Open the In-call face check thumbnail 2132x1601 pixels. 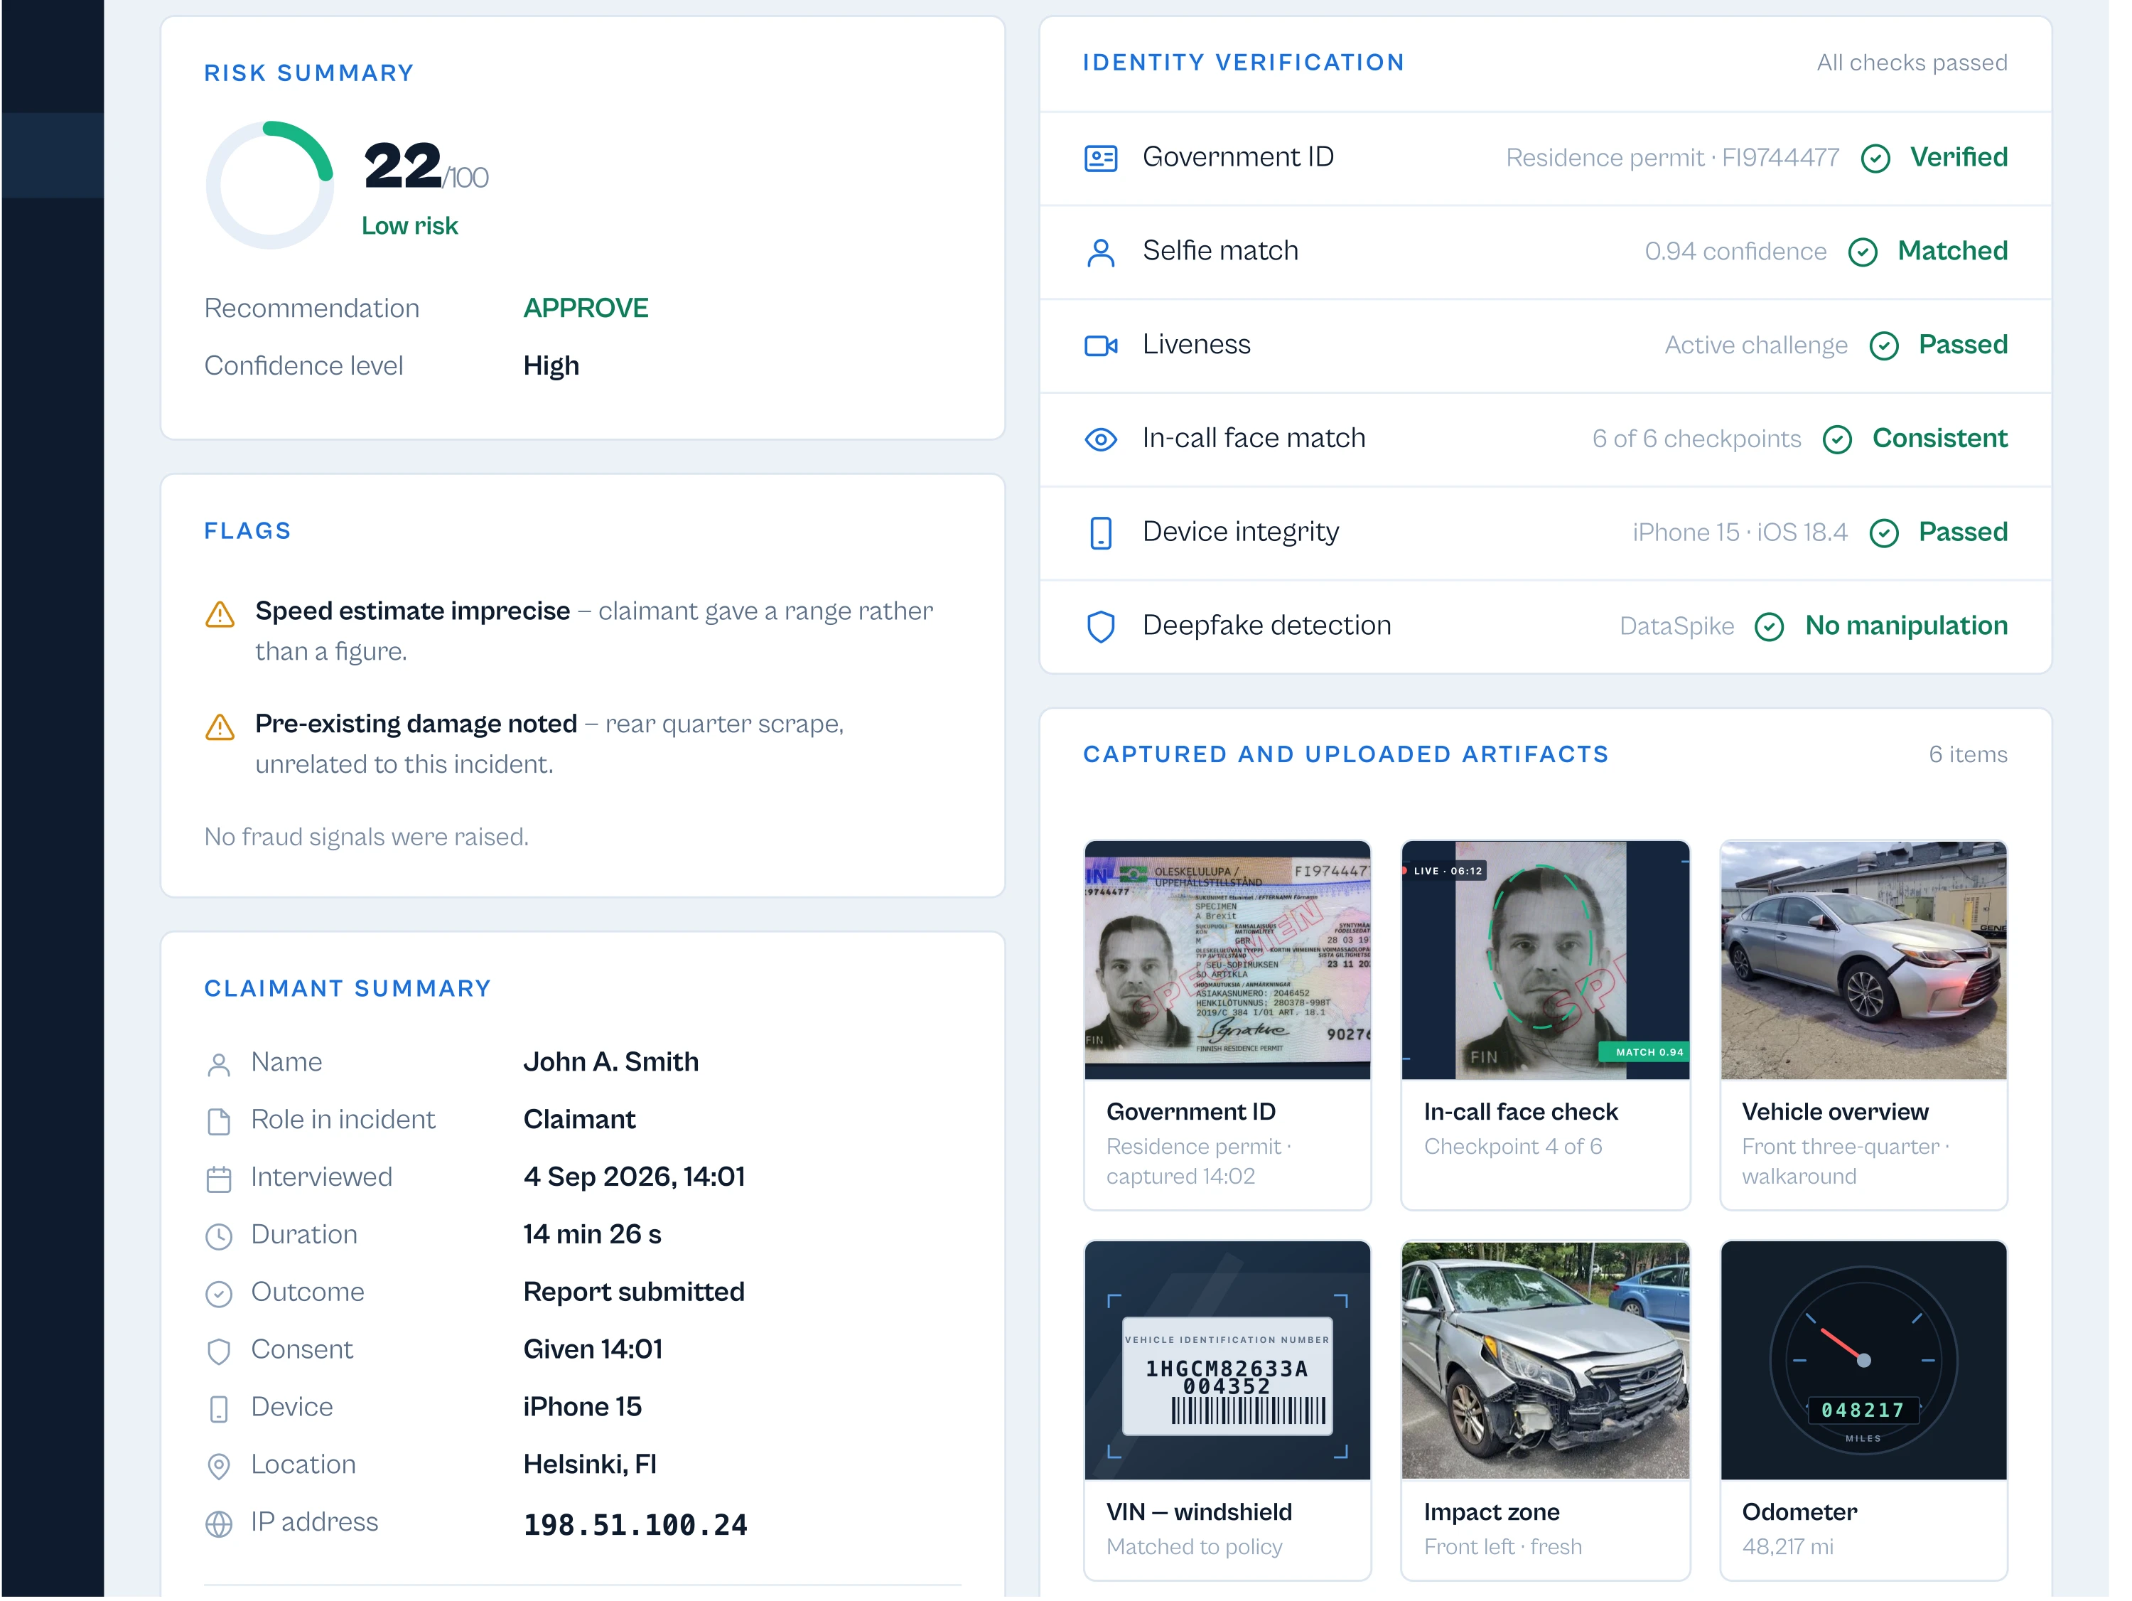click(1545, 960)
